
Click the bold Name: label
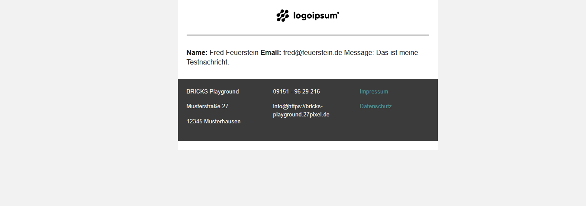tap(197, 53)
